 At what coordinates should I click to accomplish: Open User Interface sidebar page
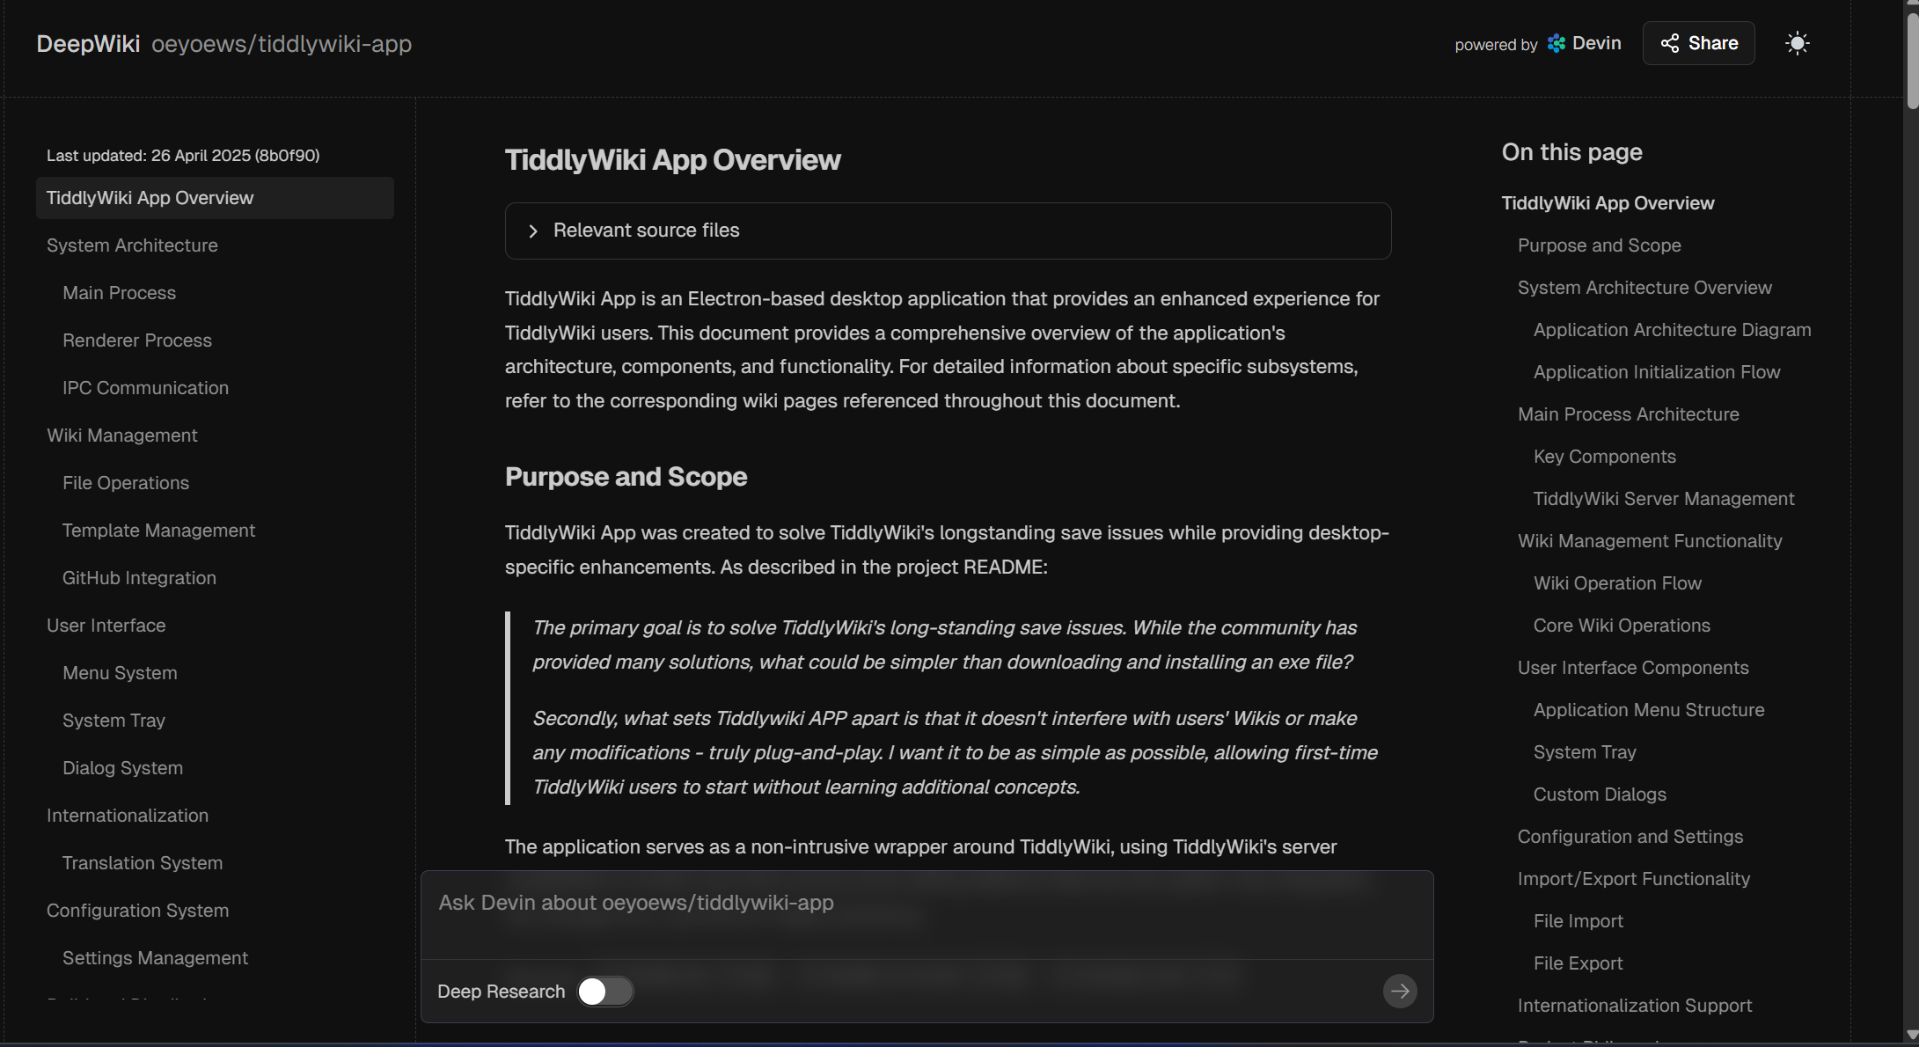point(106,626)
